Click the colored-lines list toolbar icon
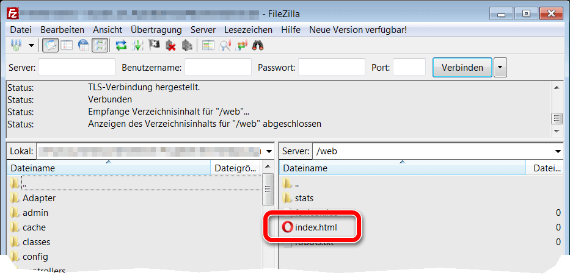The image size is (570, 275). 208,46
